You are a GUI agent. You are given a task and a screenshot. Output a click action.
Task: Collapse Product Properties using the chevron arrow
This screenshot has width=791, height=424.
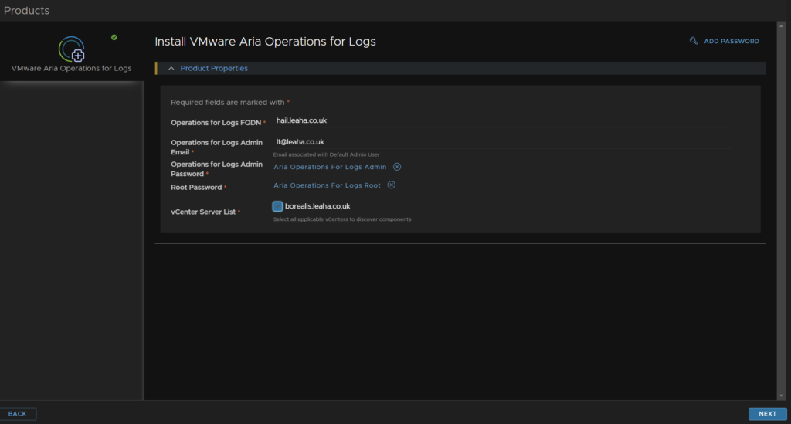pos(171,68)
